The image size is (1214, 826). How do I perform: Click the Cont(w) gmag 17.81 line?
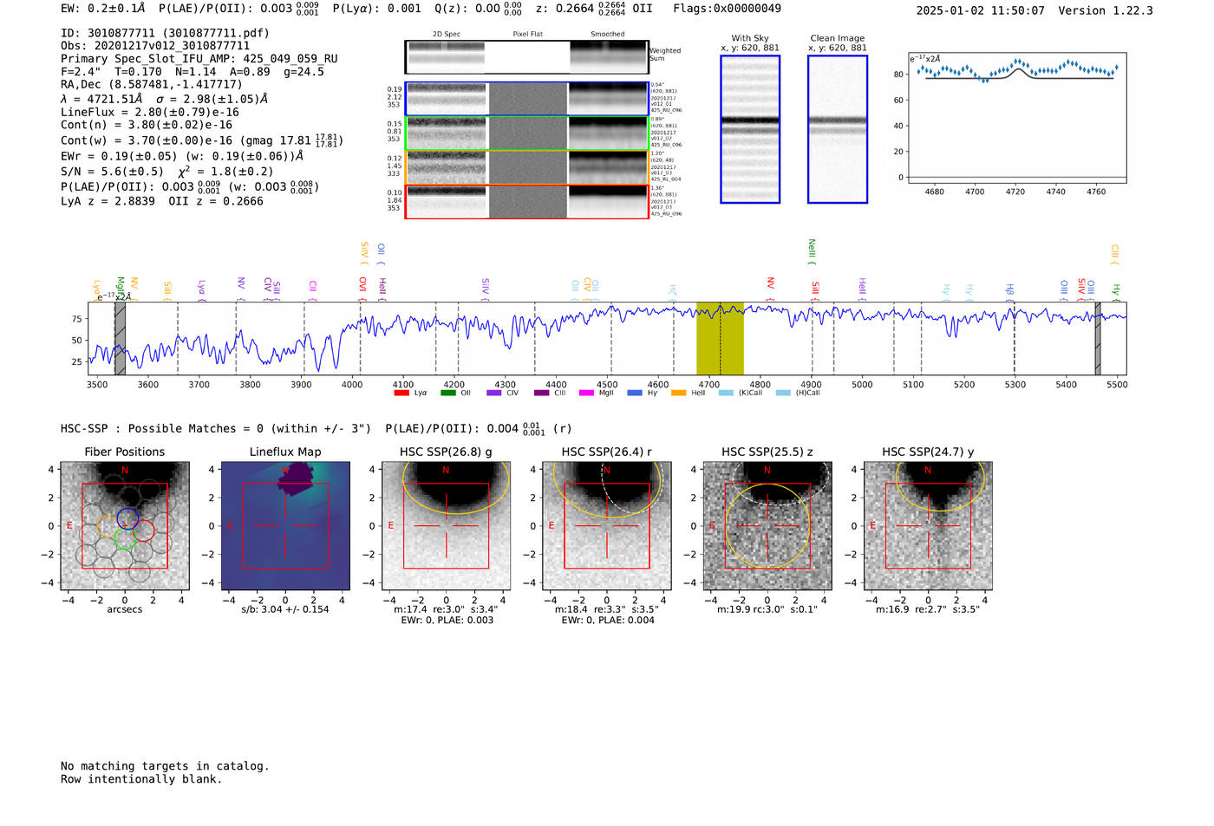[x=201, y=140]
